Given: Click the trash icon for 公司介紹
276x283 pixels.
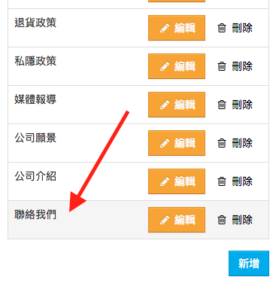Looking at the screenshot, I should tap(222, 181).
